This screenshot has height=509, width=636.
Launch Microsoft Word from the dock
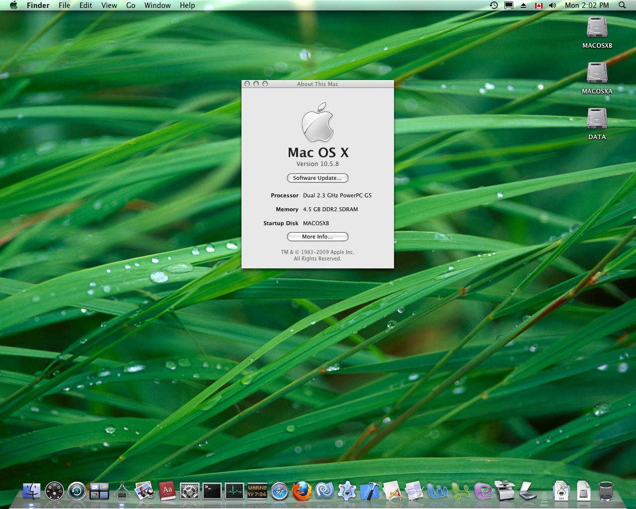tap(437, 491)
